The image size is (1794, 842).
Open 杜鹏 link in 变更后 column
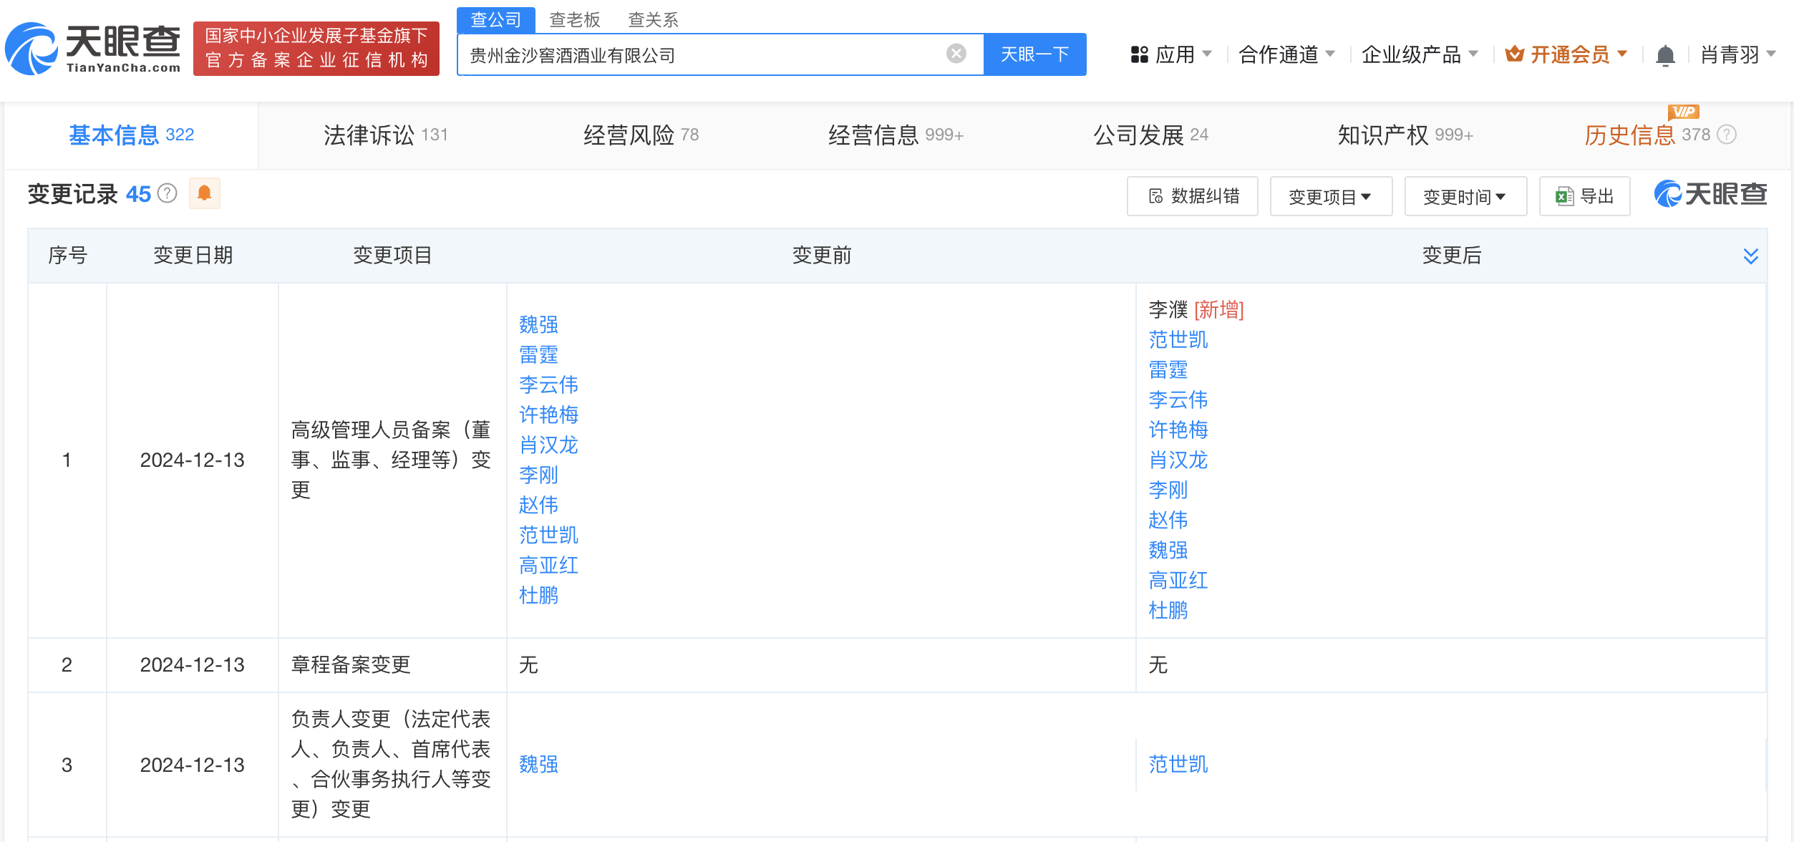(x=1168, y=611)
